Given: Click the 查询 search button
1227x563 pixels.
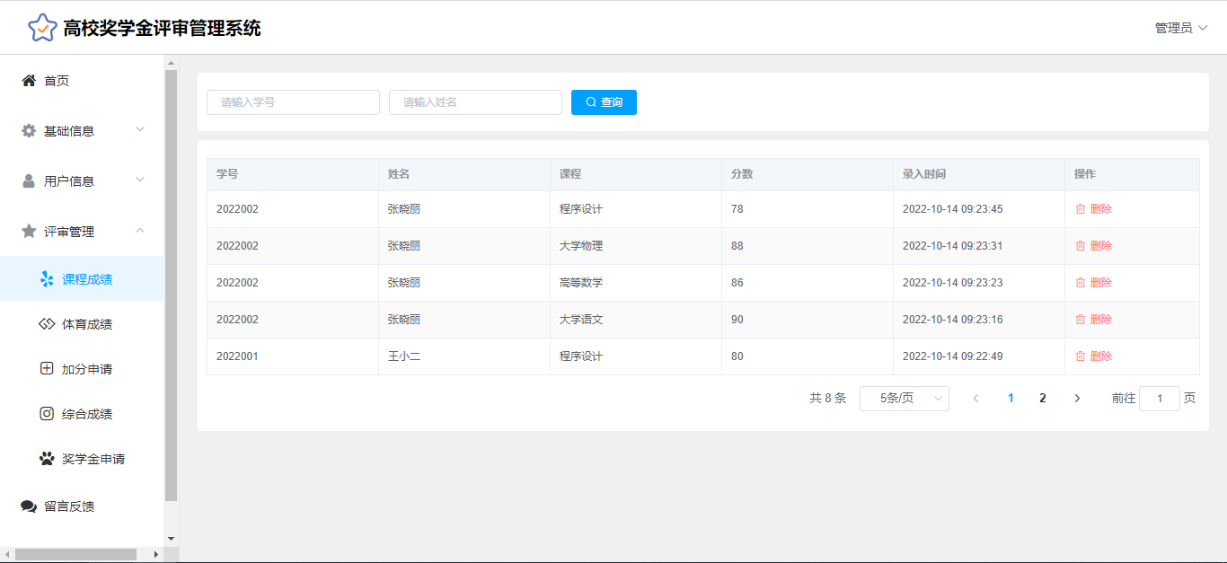Looking at the screenshot, I should (604, 102).
